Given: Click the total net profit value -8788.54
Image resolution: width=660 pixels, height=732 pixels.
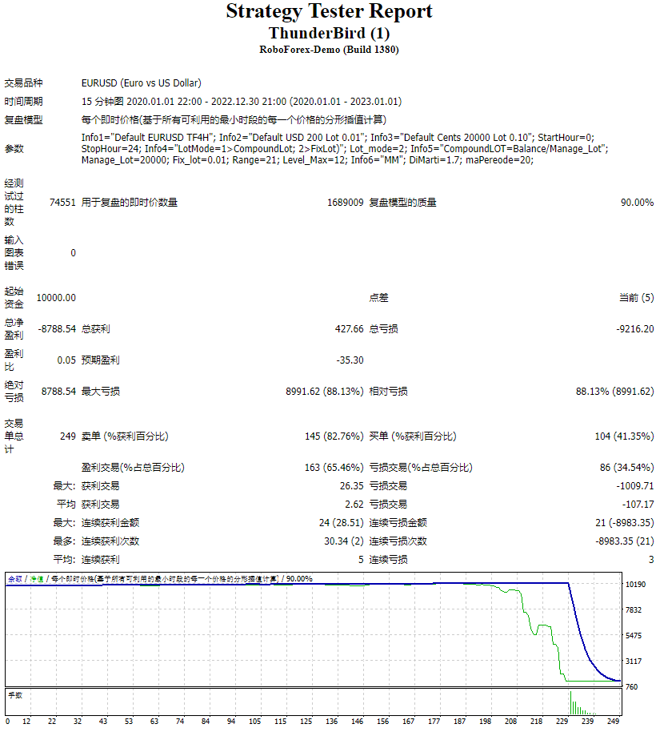Looking at the screenshot, I should pyautogui.click(x=57, y=328).
